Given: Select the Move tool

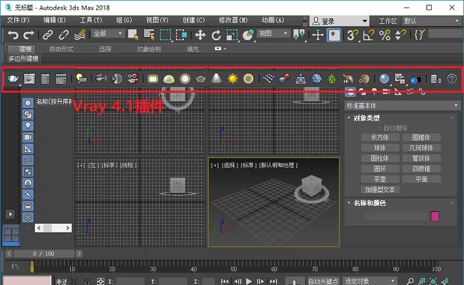Looking at the screenshot, I should click(201, 35).
